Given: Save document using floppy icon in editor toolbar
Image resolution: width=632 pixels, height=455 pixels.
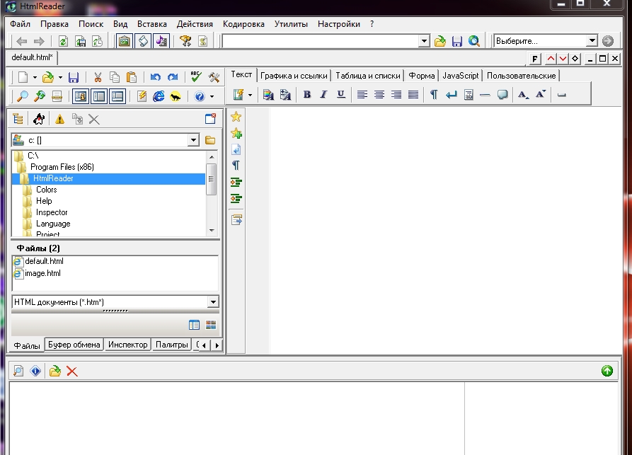Looking at the screenshot, I should pos(74,77).
